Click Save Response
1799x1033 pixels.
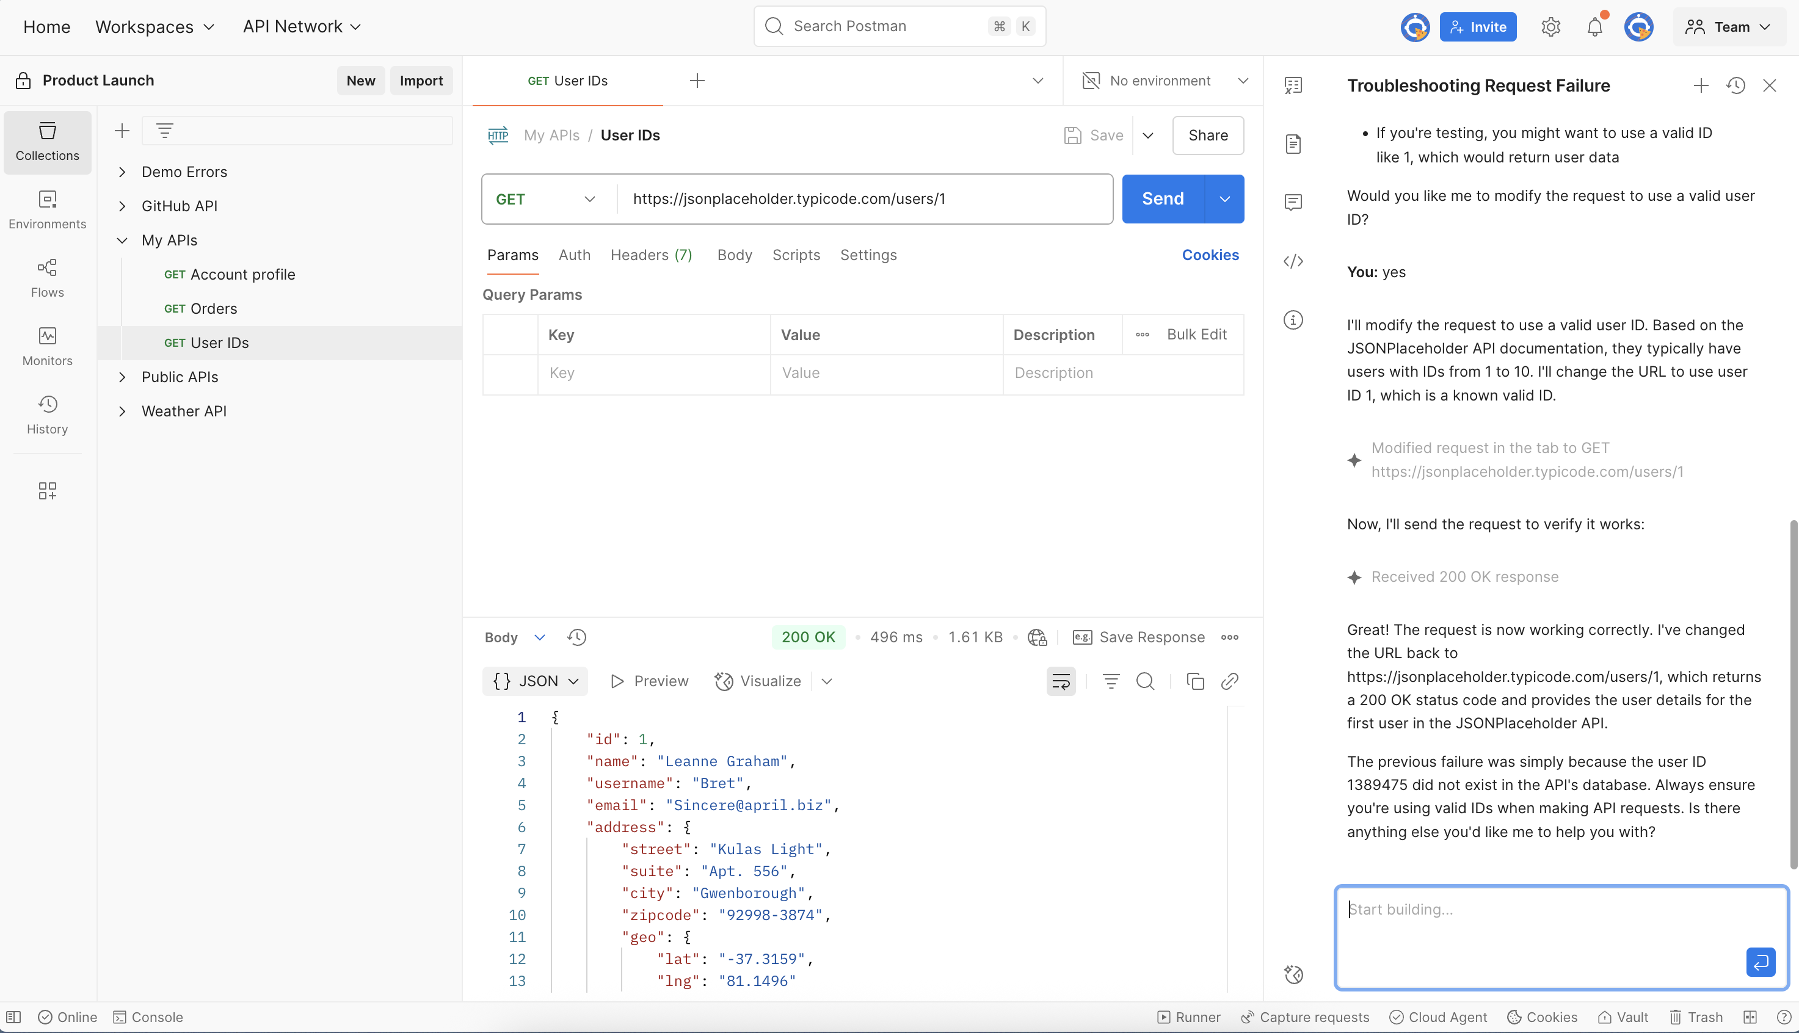click(x=1138, y=637)
